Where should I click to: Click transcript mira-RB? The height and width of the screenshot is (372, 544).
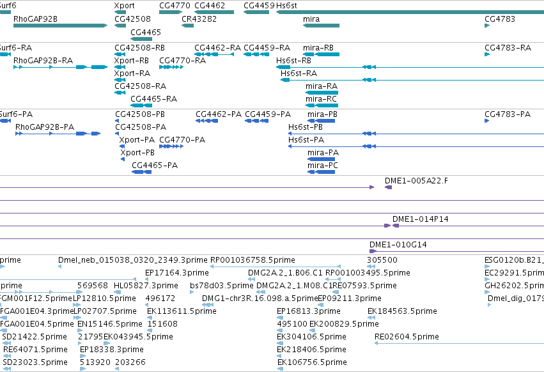tap(322, 54)
